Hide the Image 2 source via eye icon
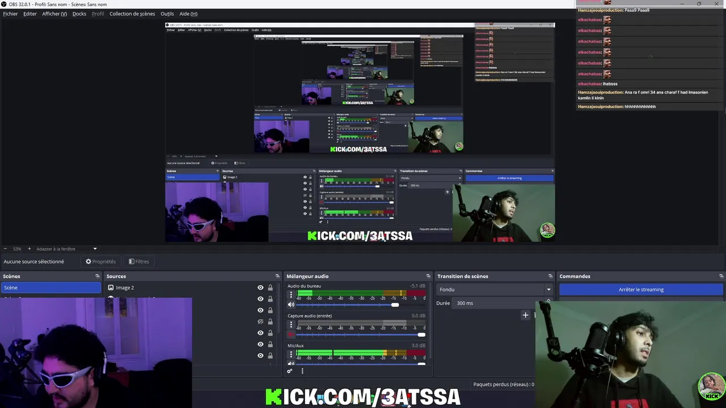This screenshot has height=408, width=726. coord(260,288)
